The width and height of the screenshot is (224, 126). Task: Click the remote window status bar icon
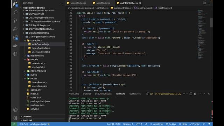click(14, 124)
